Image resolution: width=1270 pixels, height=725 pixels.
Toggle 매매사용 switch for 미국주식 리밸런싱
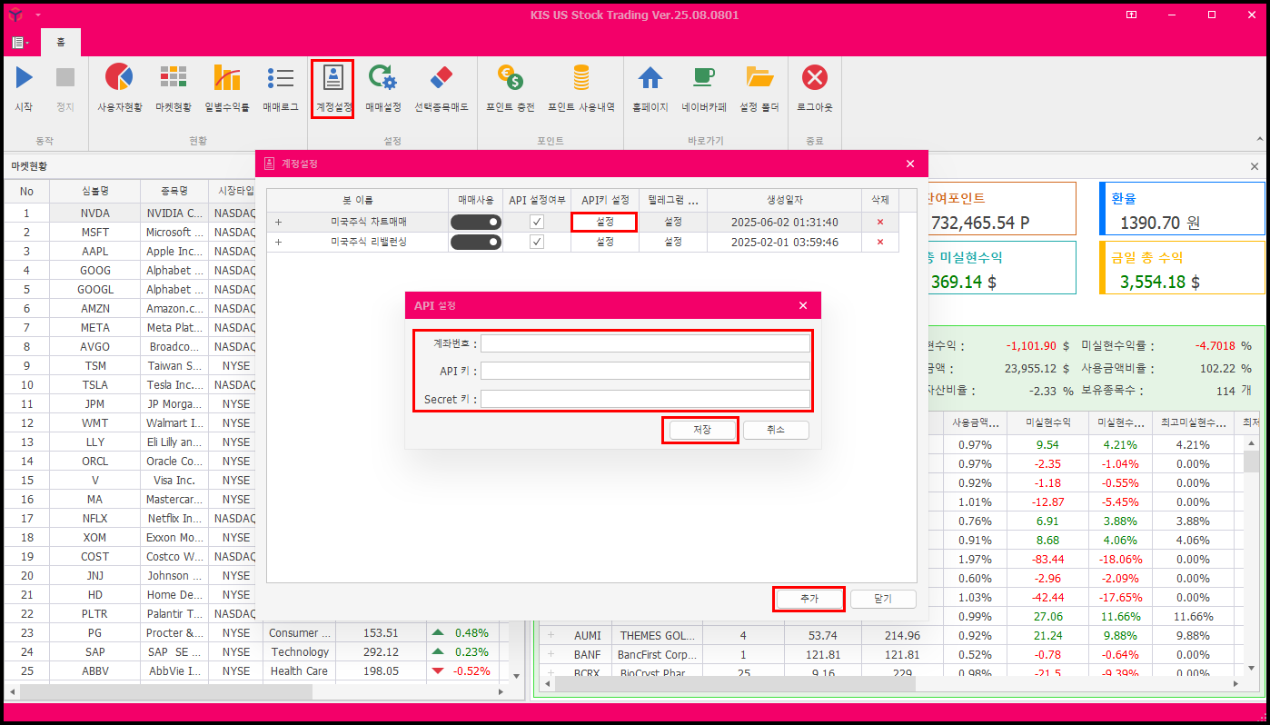[476, 242]
